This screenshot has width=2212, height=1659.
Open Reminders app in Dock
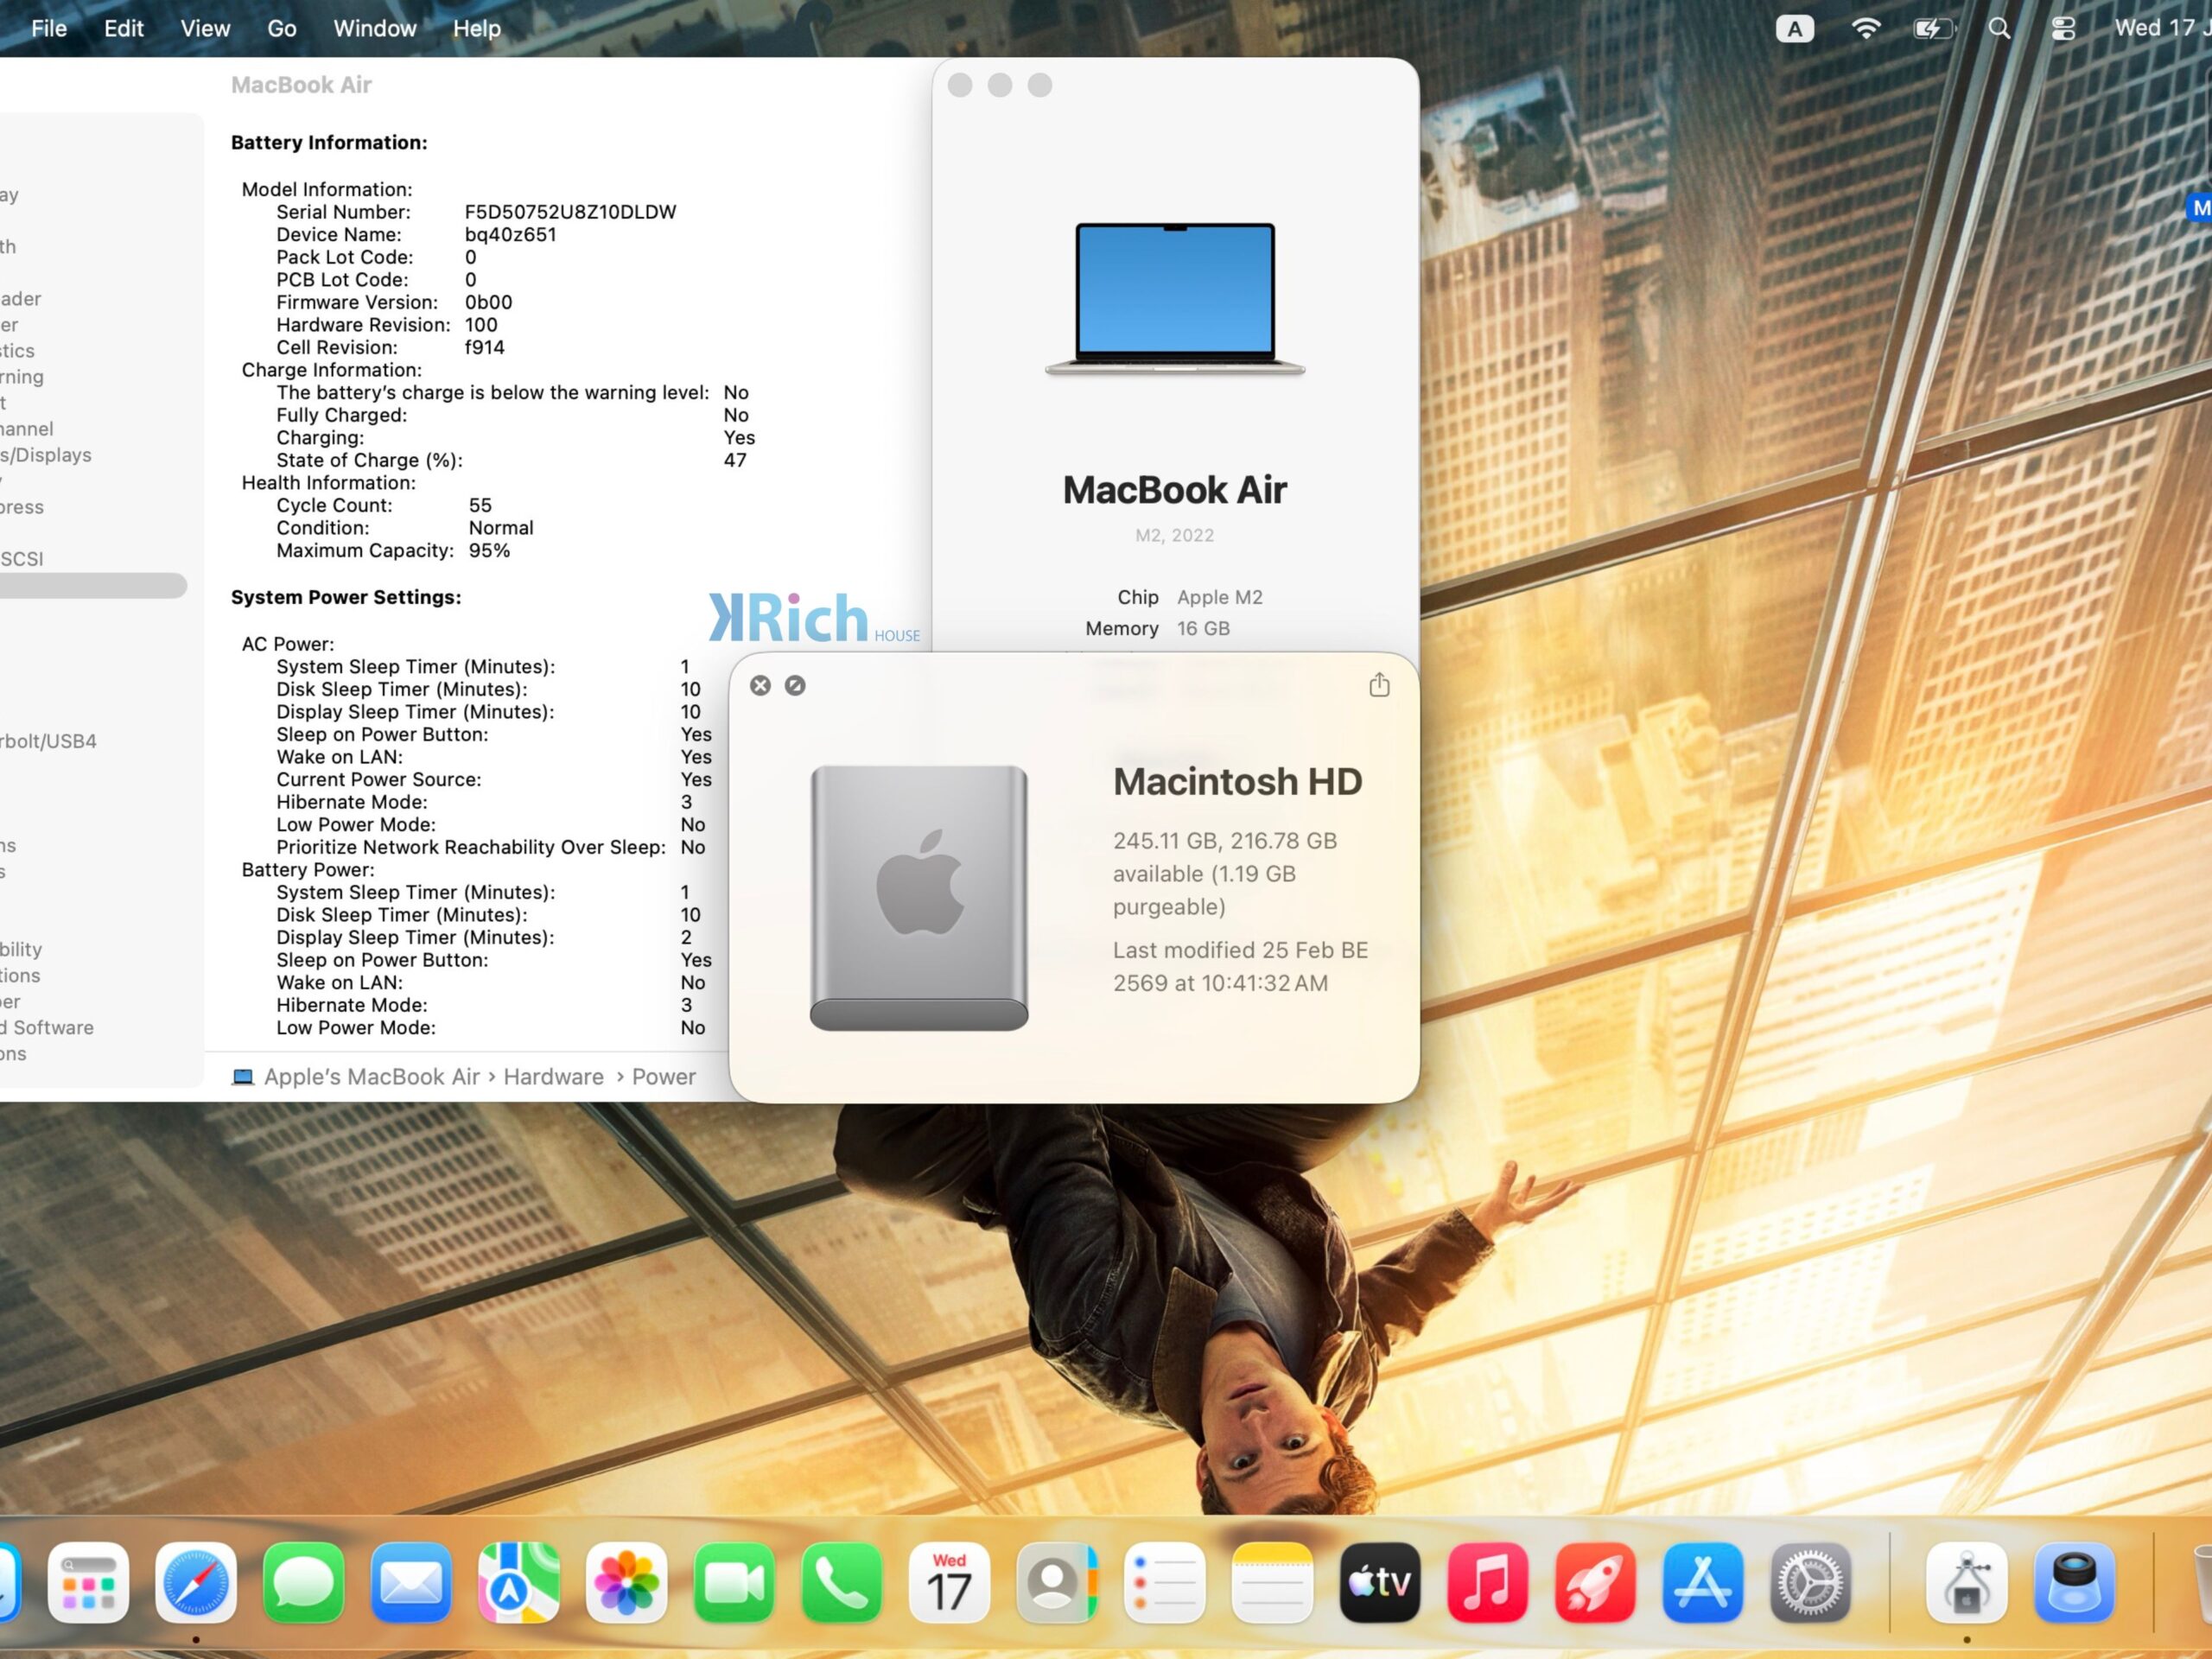pyautogui.click(x=1165, y=1582)
